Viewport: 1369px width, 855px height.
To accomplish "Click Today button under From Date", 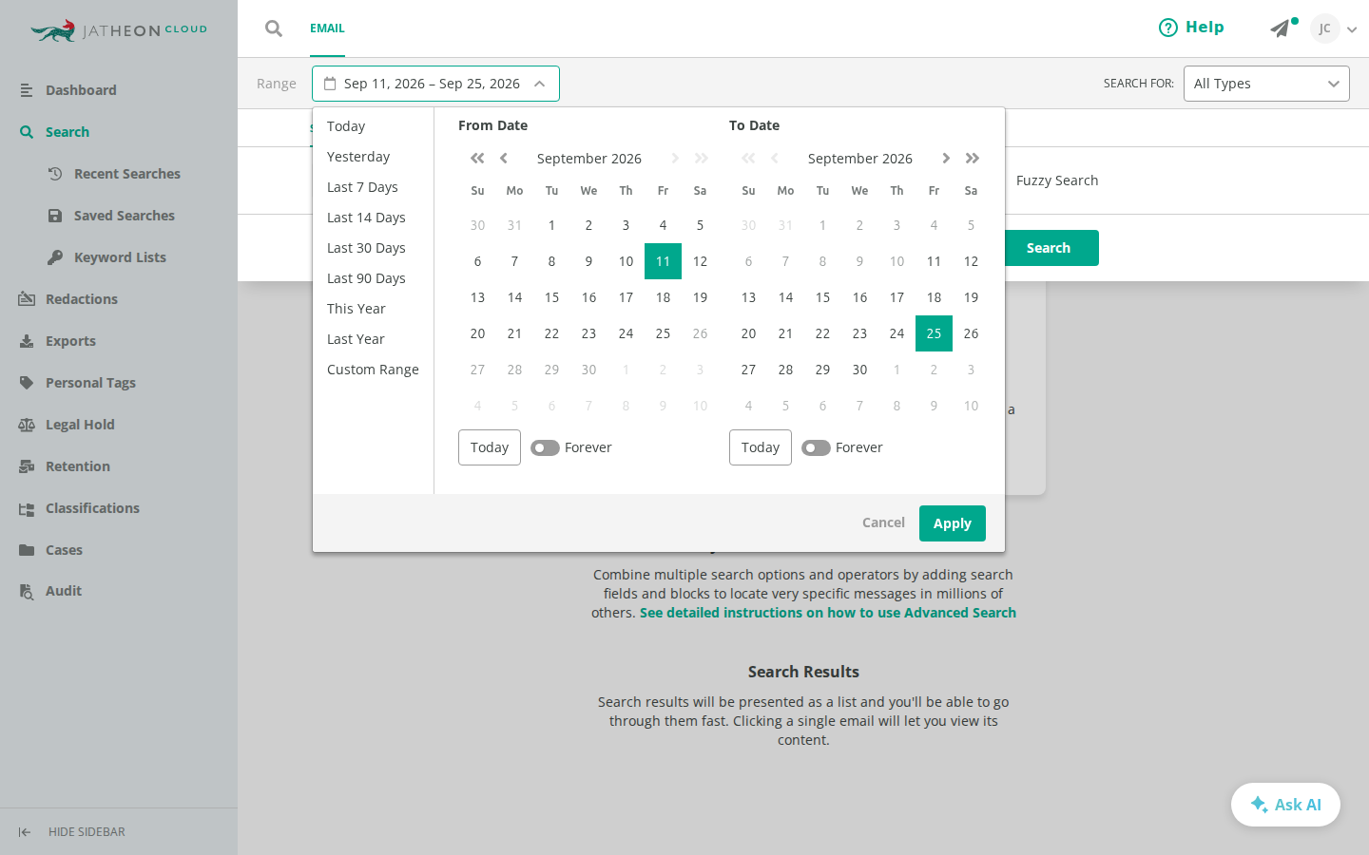I will [x=490, y=447].
